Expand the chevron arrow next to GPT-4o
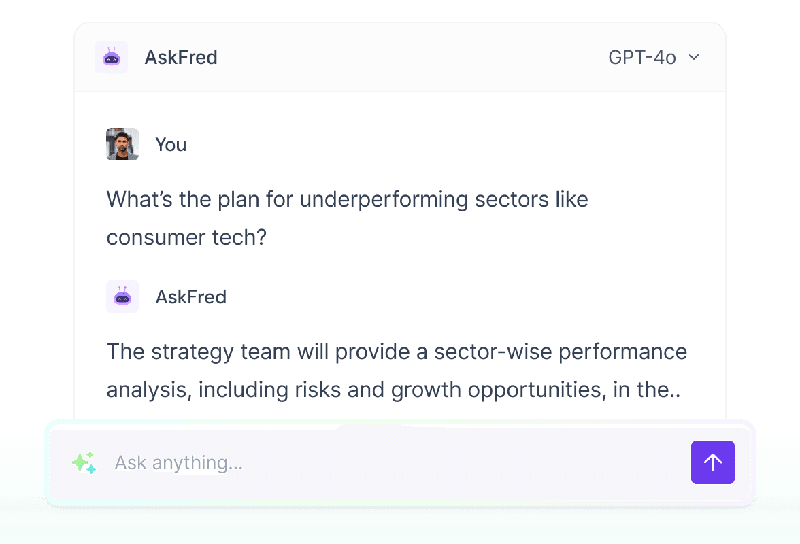The width and height of the screenshot is (800, 544). pyautogui.click(x=694, y=57)
